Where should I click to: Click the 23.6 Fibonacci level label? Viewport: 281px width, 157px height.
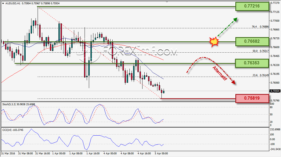255,75
